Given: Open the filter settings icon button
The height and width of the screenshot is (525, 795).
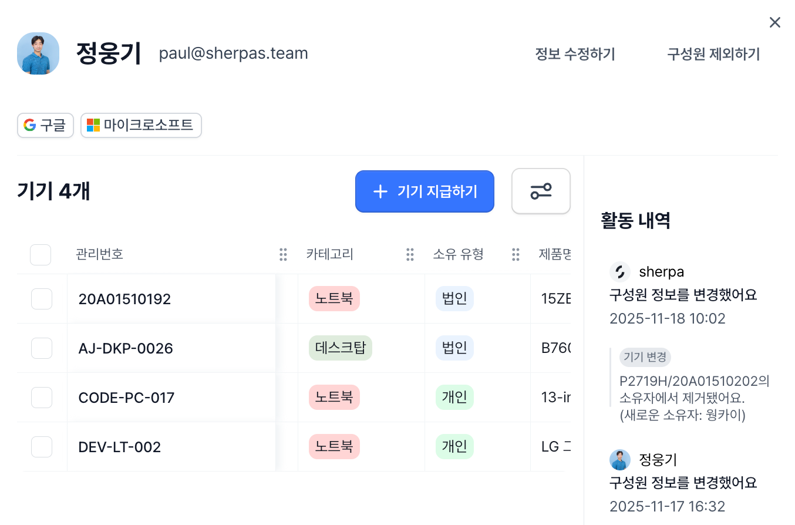Looking at the screenshot, I should click(541, 191).
